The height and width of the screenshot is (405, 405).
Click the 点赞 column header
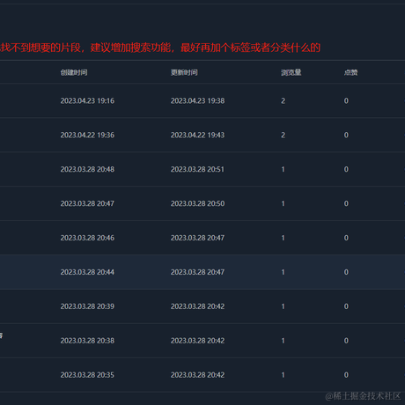tap(350, 72)
